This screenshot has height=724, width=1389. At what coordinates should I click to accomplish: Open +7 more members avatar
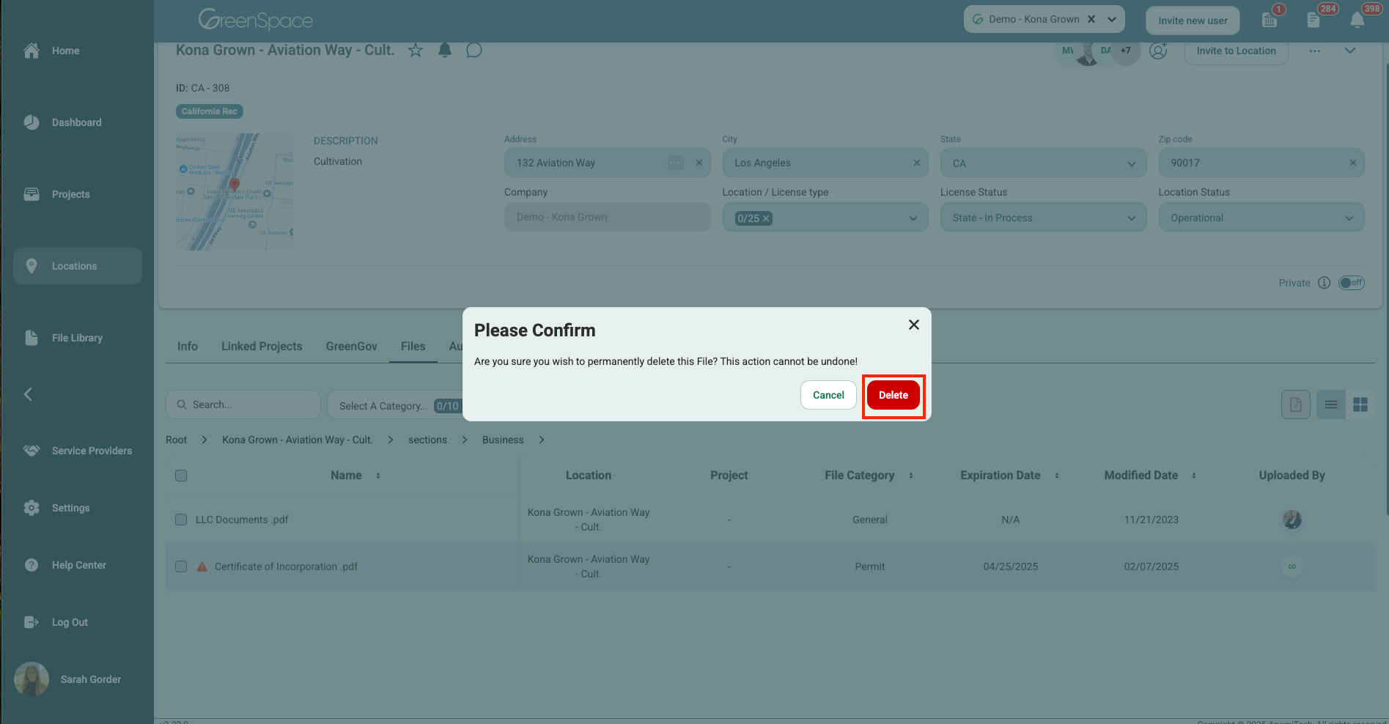1125,51
